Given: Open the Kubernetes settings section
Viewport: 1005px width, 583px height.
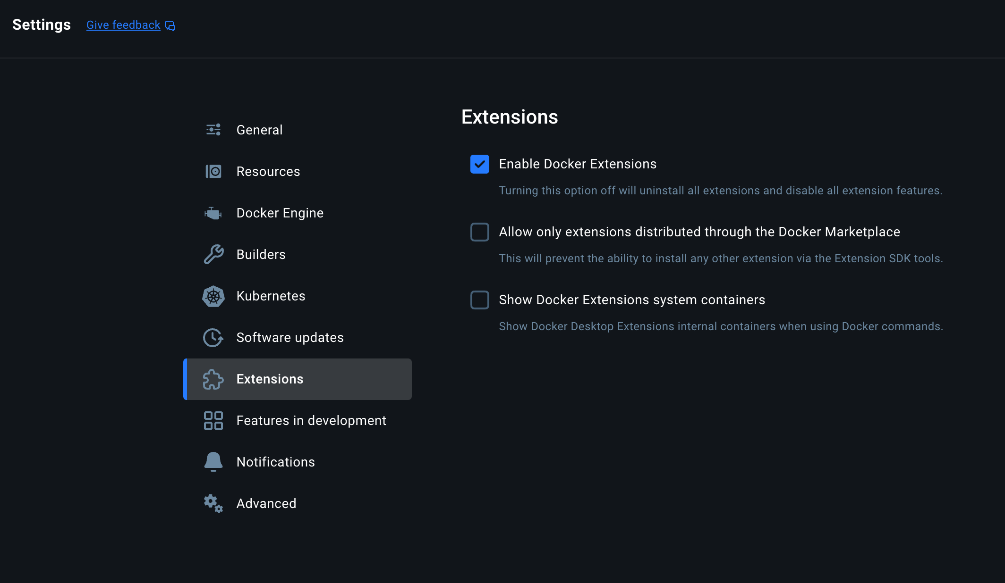Looking at the screenshot, I should point(271,296).
